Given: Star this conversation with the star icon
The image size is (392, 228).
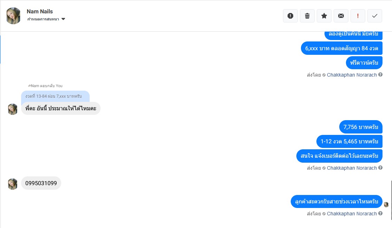Looking at the screenshot, I should 324,16.
